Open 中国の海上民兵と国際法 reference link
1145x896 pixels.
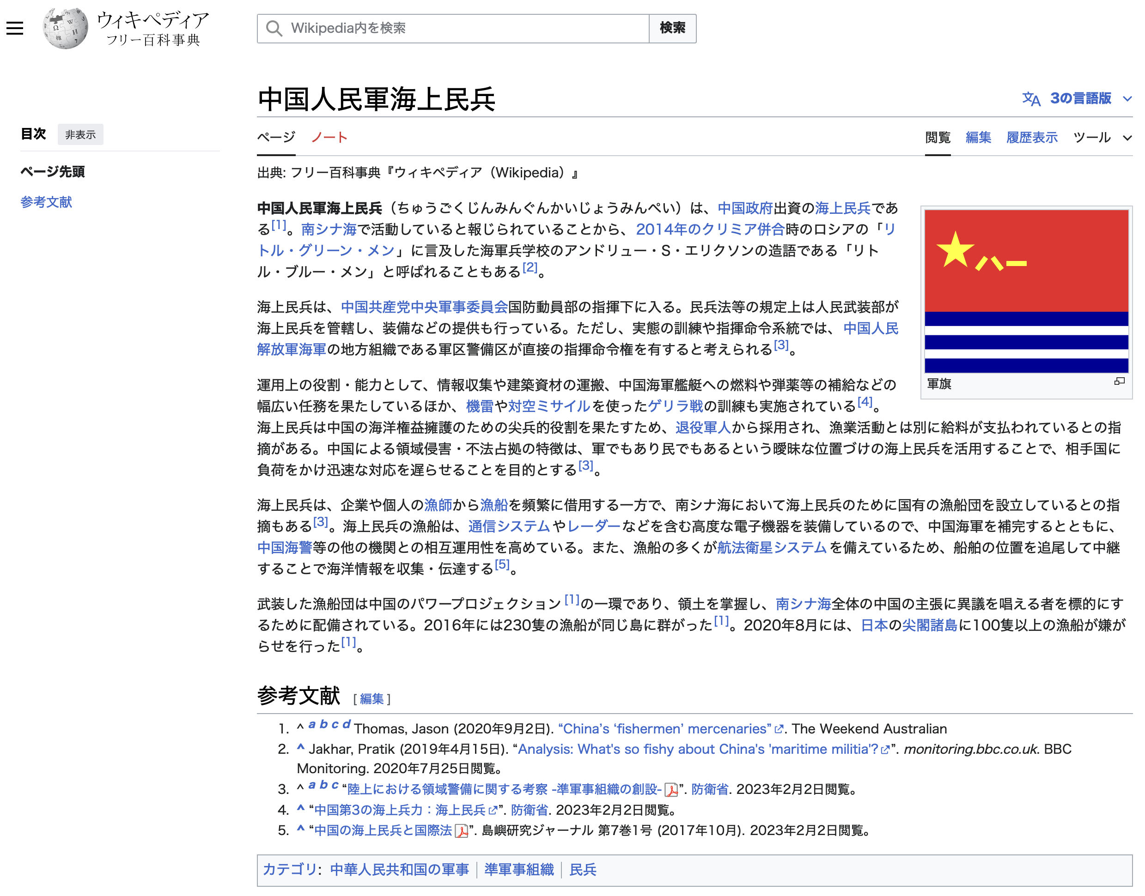[x=383, y=831]
